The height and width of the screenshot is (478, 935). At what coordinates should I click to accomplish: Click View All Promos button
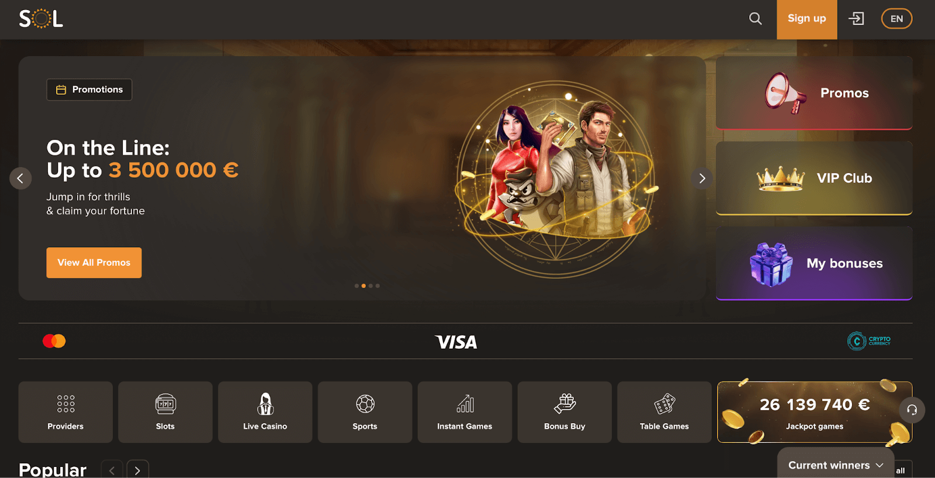click(94, 262)
